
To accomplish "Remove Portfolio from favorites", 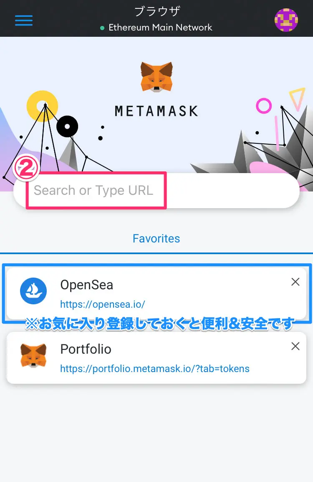I will (x=295, y=346).
